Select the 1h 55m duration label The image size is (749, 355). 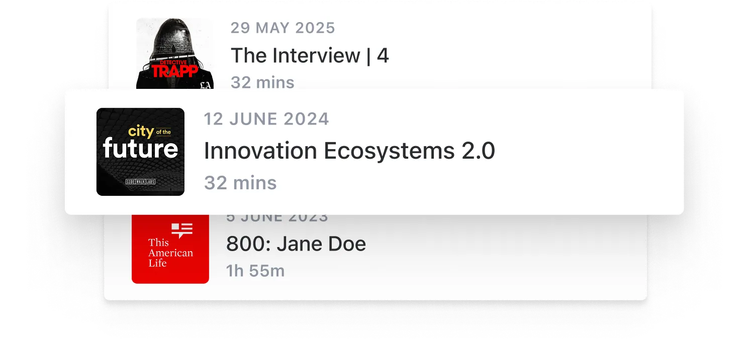[255, 271]
